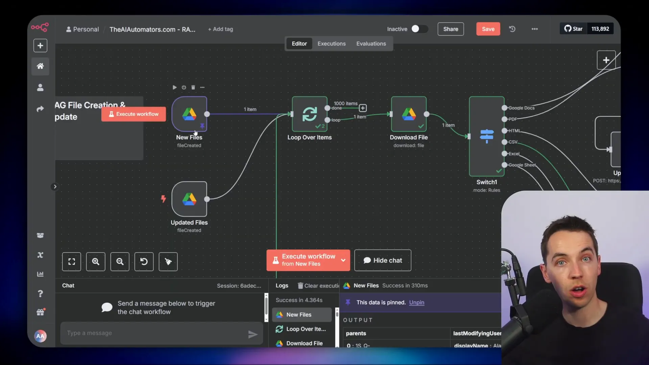The image size is (649, 365).
Task: Click the chat panel scrollbar
Action: tap(266, 307)
